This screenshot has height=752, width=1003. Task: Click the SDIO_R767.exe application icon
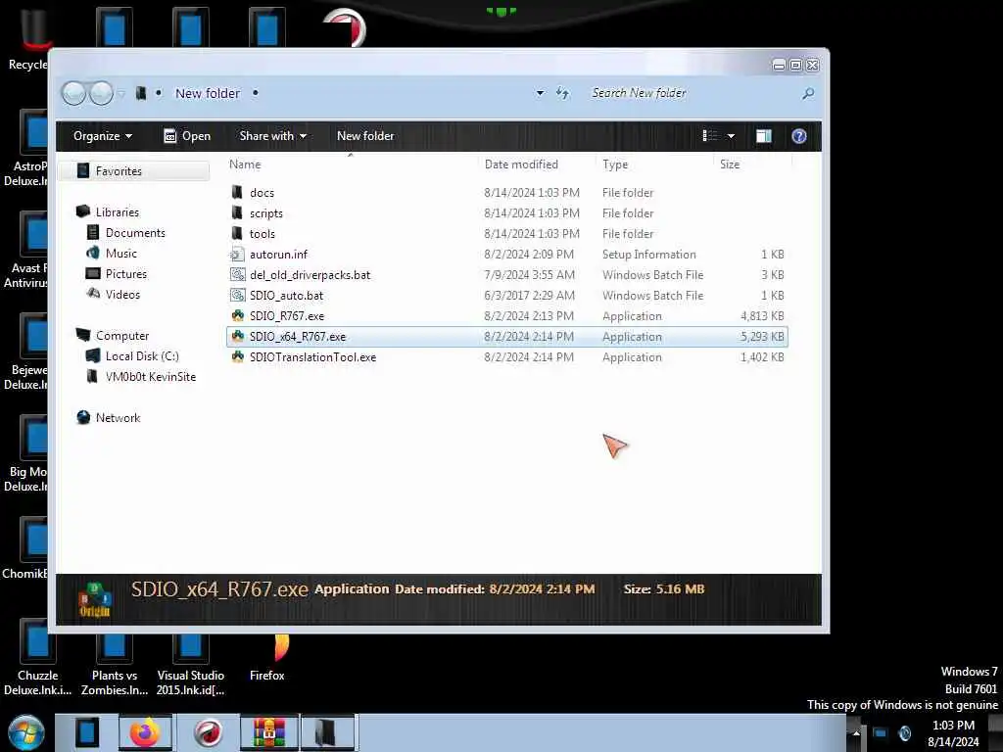[x=238, y=316]
